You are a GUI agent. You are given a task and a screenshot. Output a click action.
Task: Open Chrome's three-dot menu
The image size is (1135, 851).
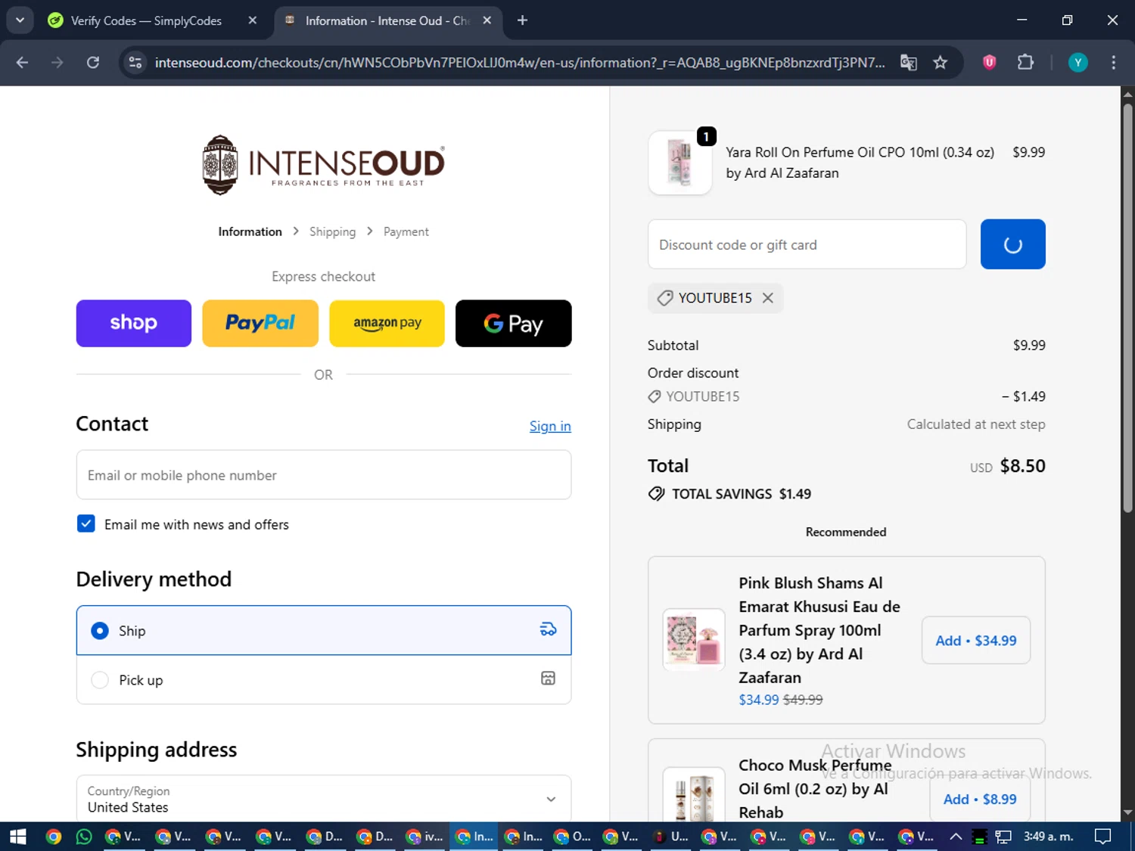1113,63
